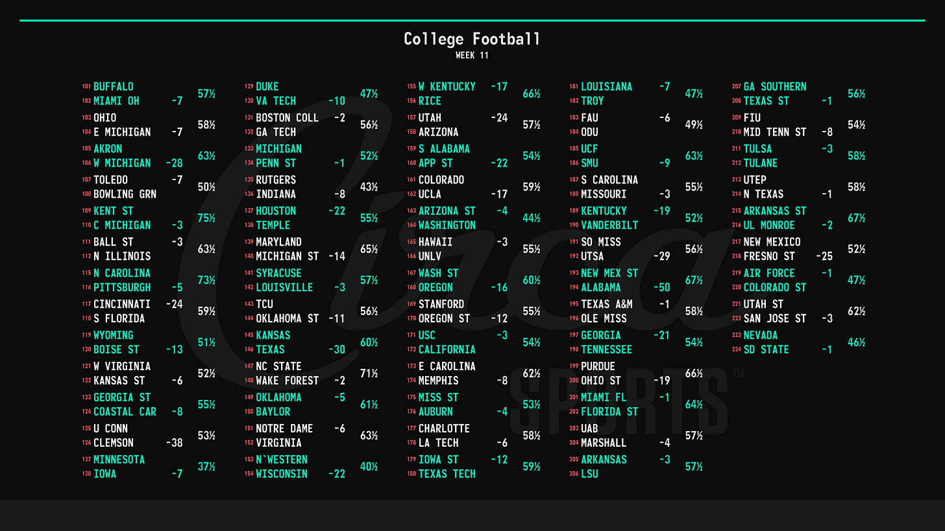945x531 pixels.
Task: Select the USC team name
Action: point(427,335)
